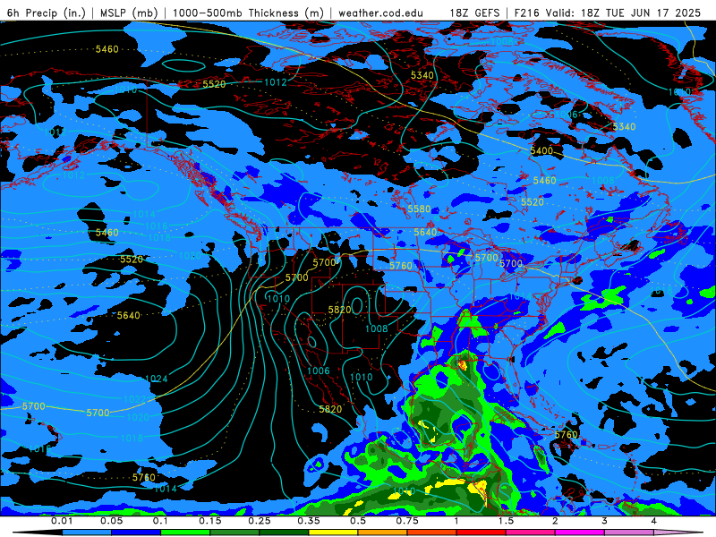This screenshot has width=716, height=537.
Task: Pick the bright green swatch in precipitation legend
Action: click(185, 533)
